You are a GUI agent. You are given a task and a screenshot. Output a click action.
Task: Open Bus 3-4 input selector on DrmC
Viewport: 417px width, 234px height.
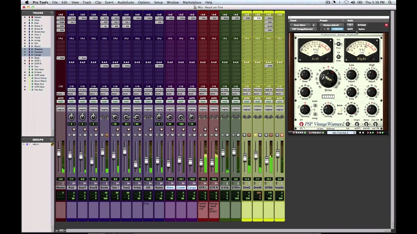click(247, 90)
